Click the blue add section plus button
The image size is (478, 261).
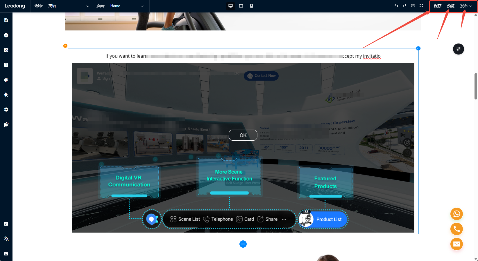243,244
